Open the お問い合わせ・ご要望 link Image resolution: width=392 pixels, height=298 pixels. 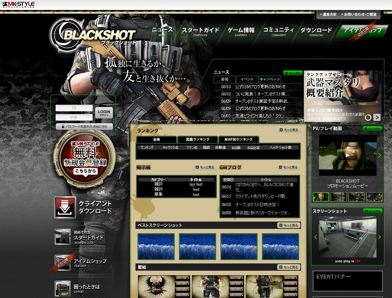coord(359,15)
